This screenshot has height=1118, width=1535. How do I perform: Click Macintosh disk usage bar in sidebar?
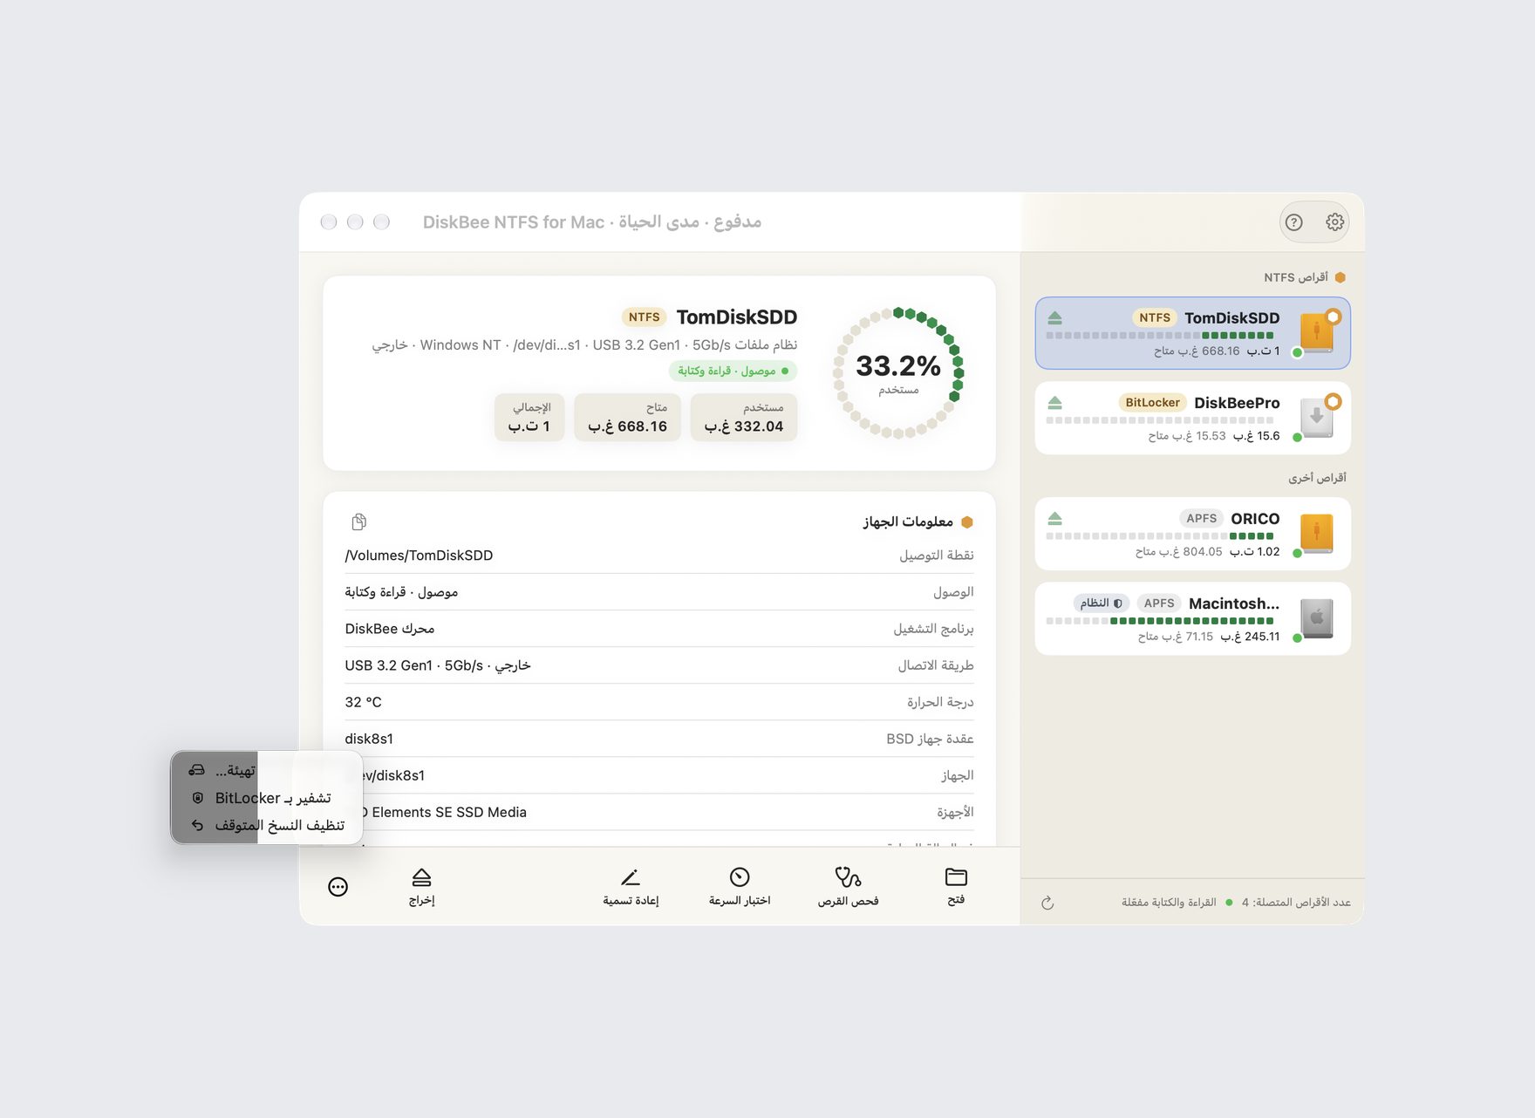coord(1160,621)
